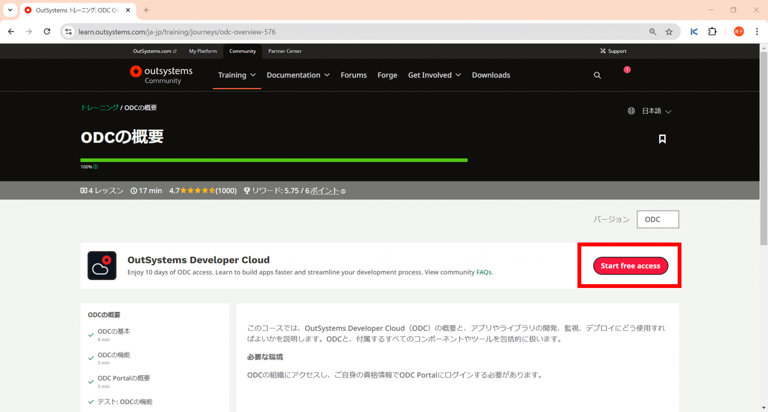Open the ODC version selector
This screenshot has width=768, height=412.
coord(657,219)
